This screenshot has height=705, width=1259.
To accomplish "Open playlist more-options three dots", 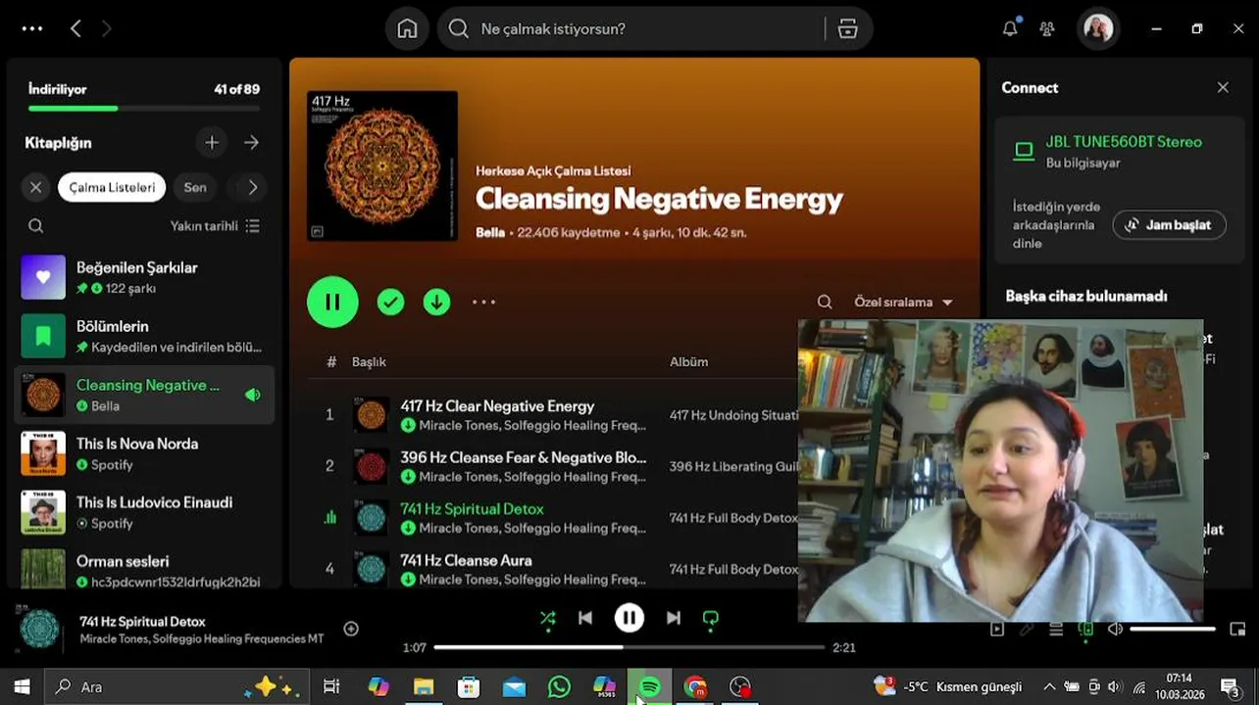I will click(484, 302).
